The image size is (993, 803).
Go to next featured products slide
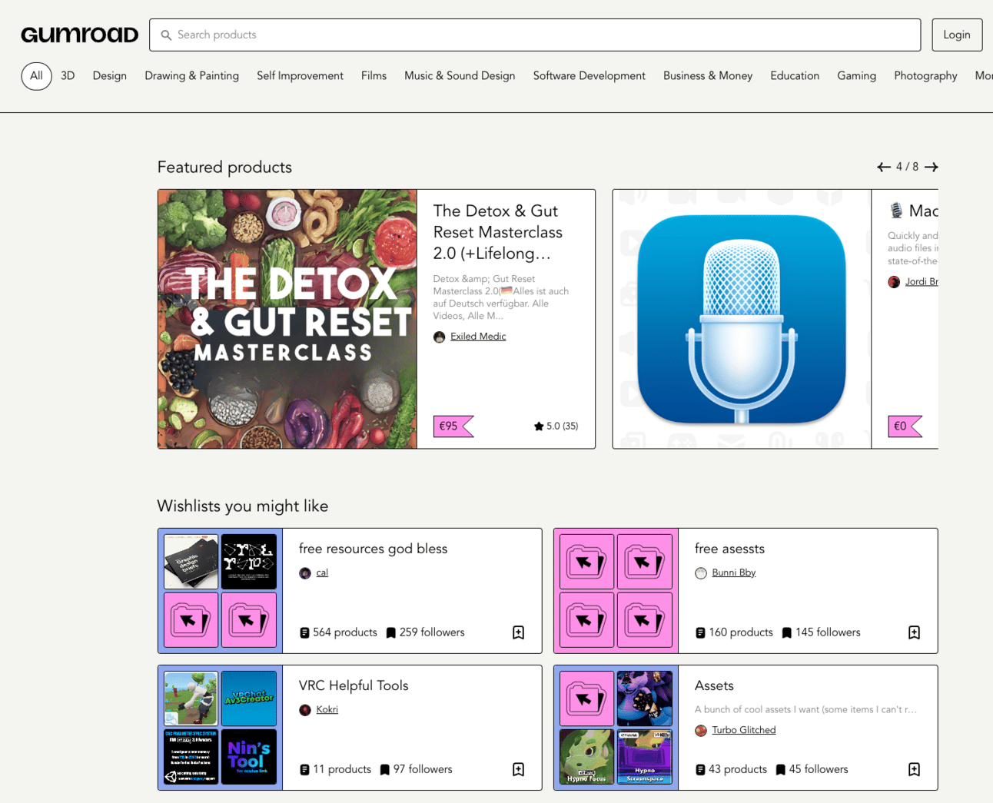tap(932, 167)
